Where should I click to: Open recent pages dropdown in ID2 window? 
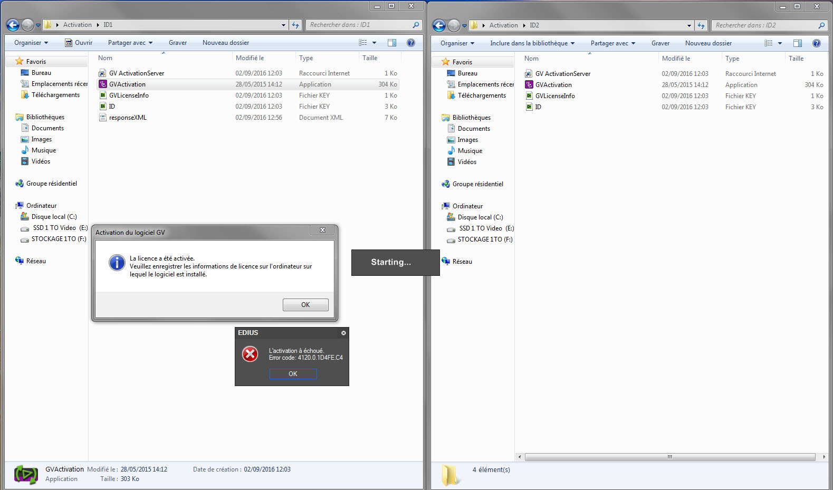point(464,25)
